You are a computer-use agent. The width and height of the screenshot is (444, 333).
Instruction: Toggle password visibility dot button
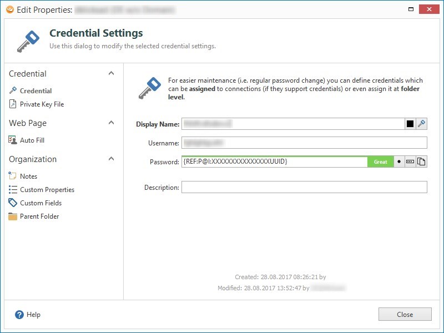coord(399,162)
